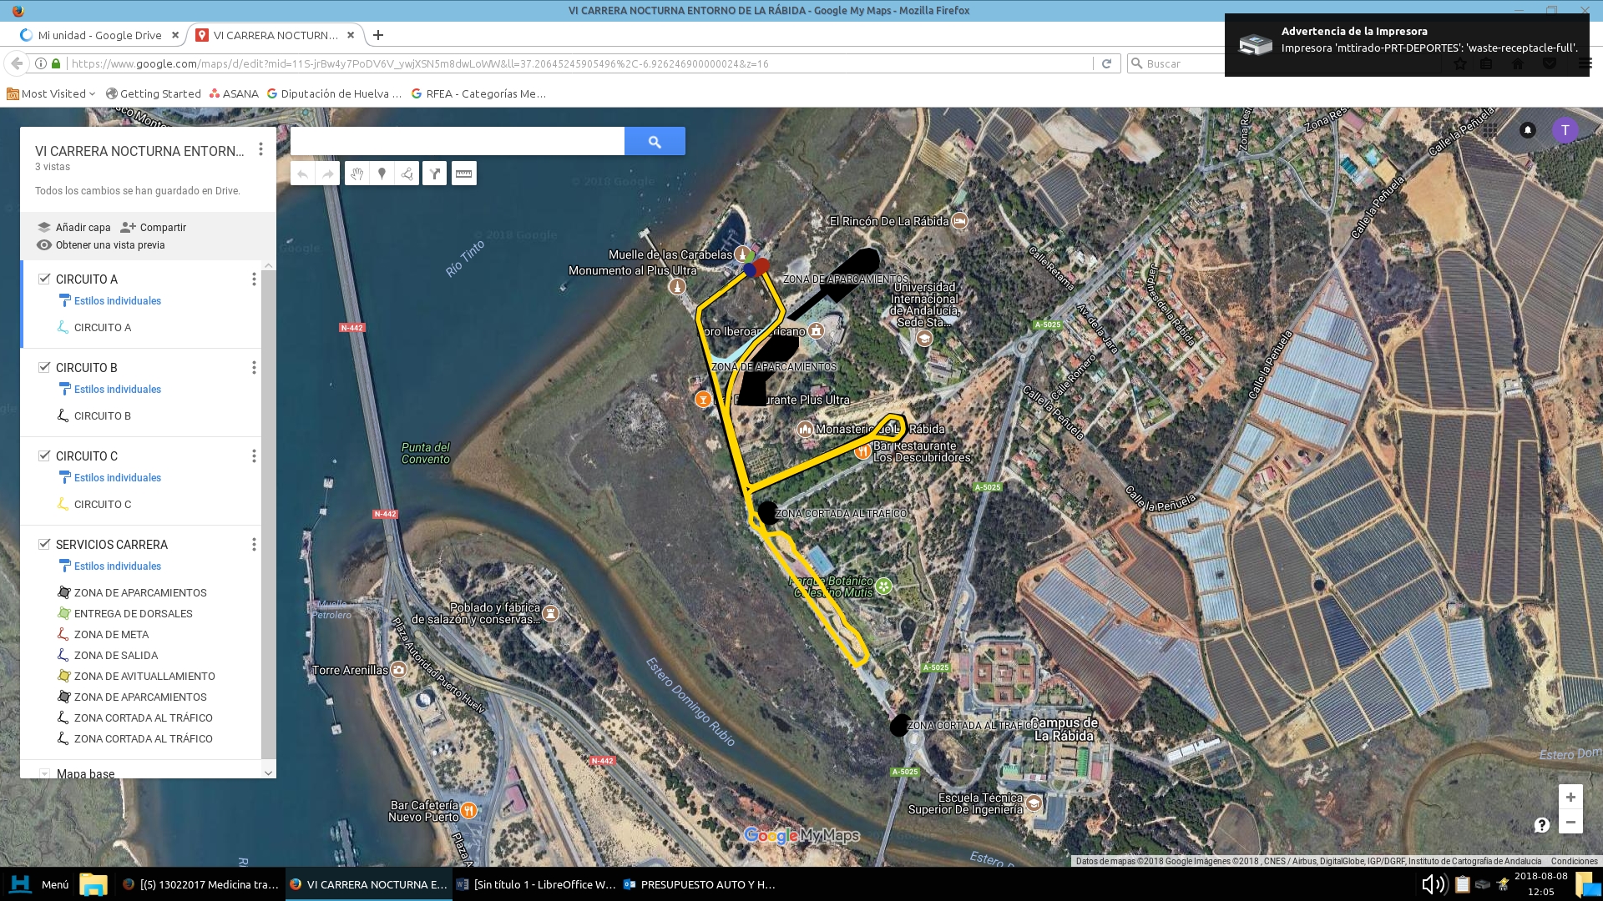Open RFEA - Categorías bookmark

478,93
